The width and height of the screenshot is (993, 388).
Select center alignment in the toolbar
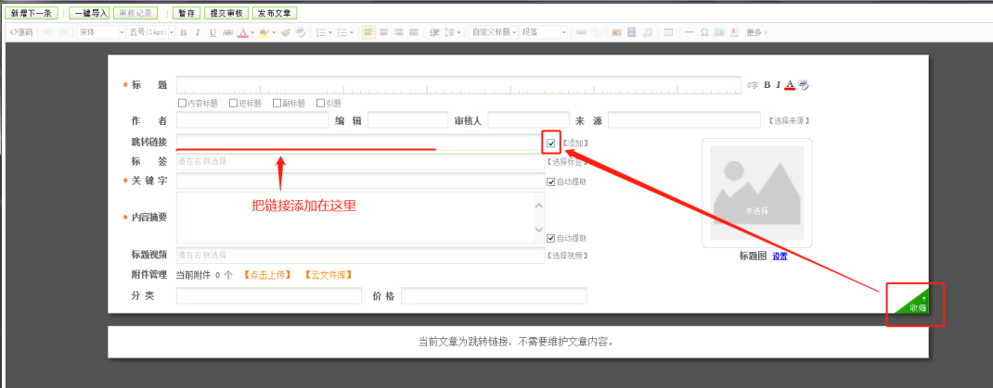(384, 32)
